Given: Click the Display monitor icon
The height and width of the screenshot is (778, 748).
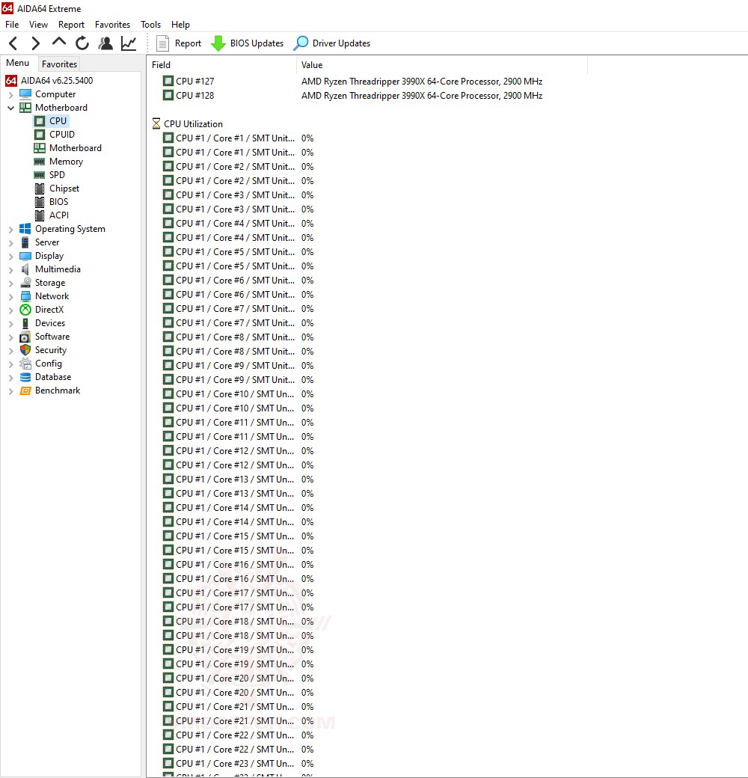Looking at the screenshot, I should 25,256.
